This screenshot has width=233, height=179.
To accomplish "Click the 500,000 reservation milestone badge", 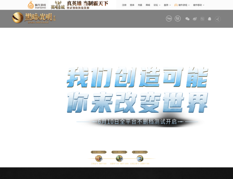I will pos(119,152).
